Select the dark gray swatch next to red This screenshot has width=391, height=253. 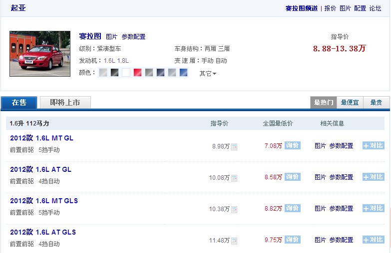click(x=149, y=72)
